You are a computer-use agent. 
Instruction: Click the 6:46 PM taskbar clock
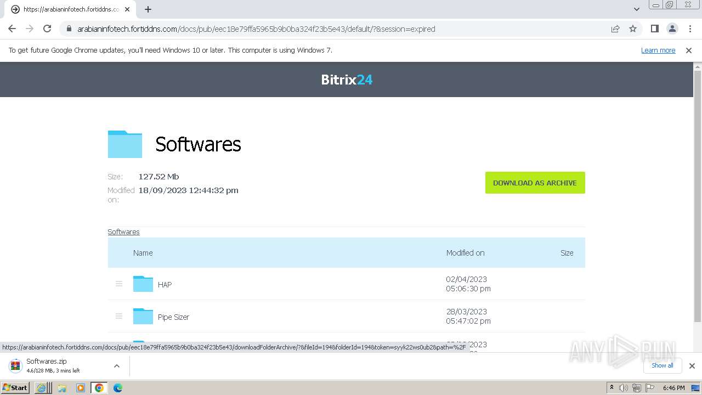pyautogui.click(x=673, y=387)
